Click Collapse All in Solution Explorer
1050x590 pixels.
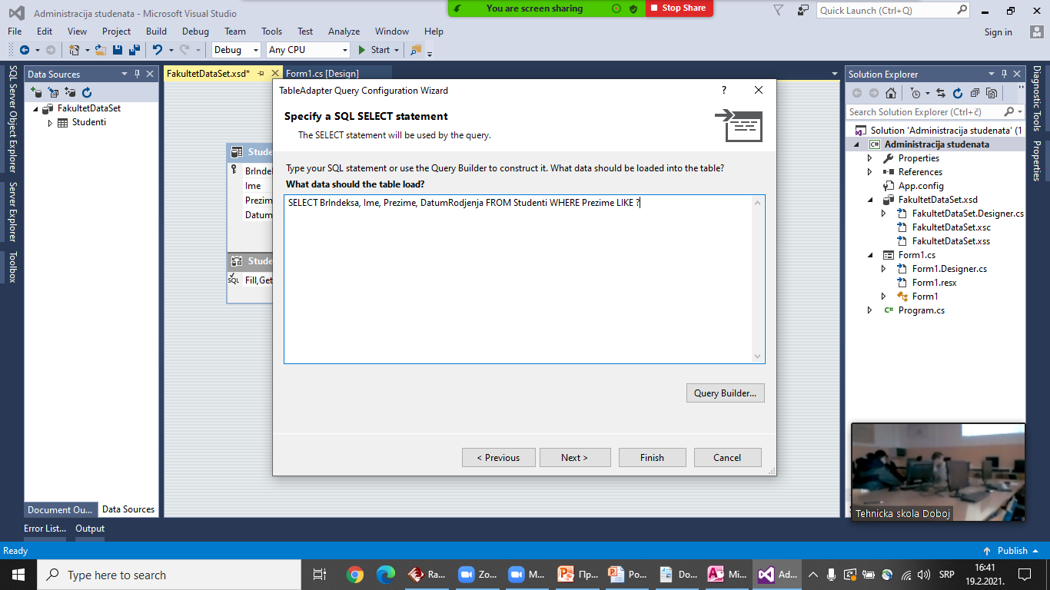click(975, 93)
